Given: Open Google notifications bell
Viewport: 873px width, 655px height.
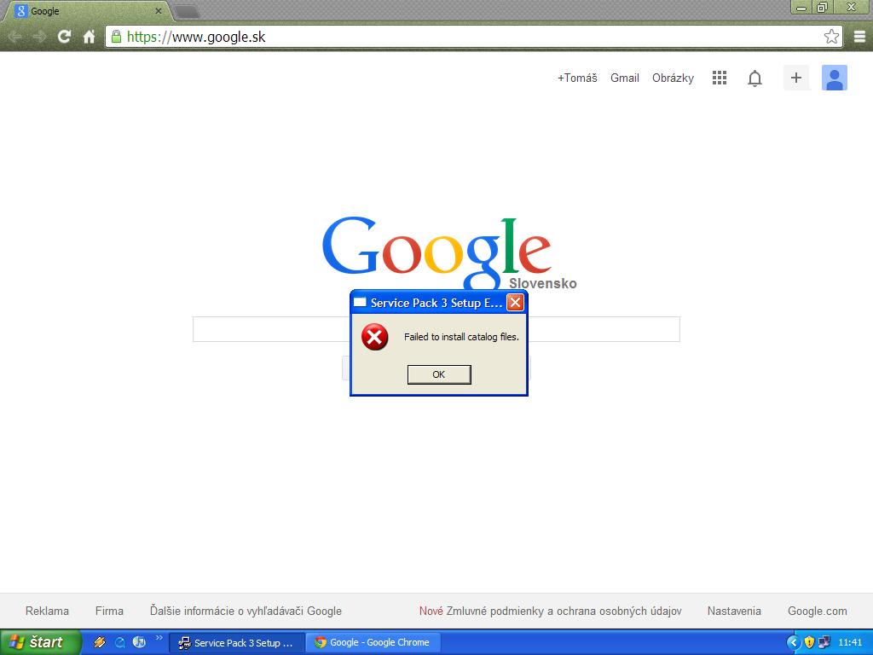Looking at the screenshot, I should coord(754,78).
